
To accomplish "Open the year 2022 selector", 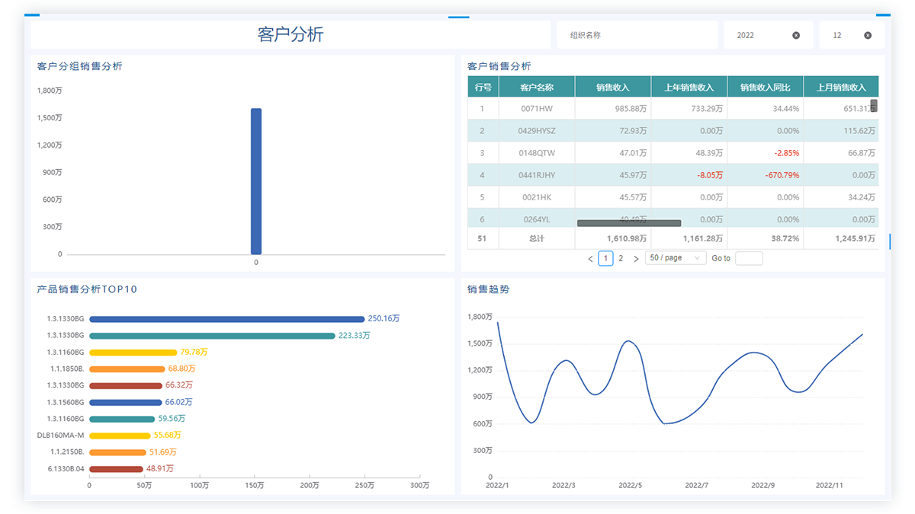I will coord(759,36).
